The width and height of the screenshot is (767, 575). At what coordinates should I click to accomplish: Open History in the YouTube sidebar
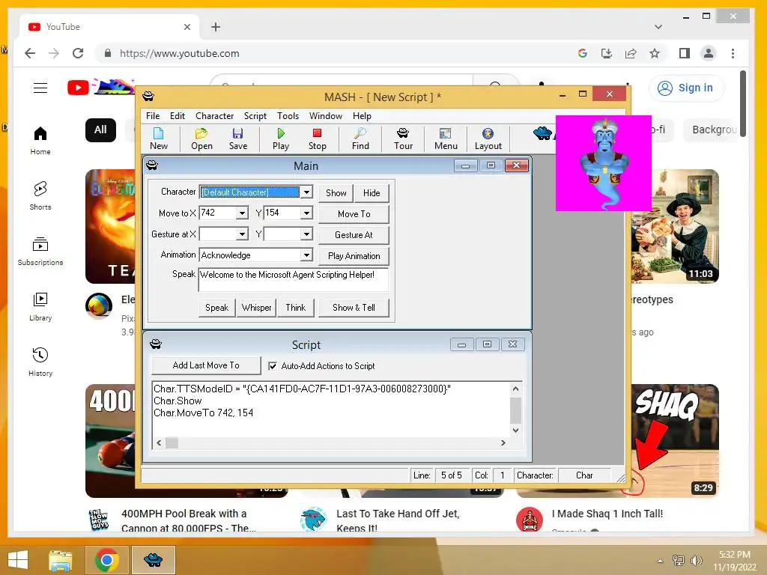point(40,362)
